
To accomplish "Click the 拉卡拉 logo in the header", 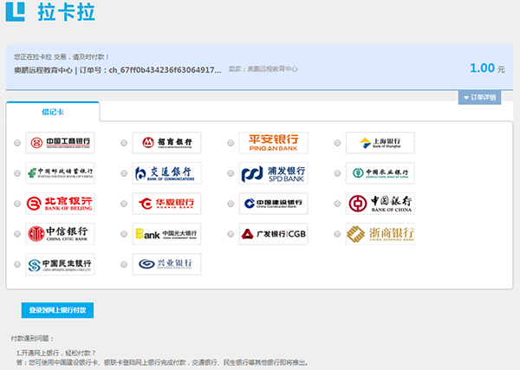I will 50,16.
